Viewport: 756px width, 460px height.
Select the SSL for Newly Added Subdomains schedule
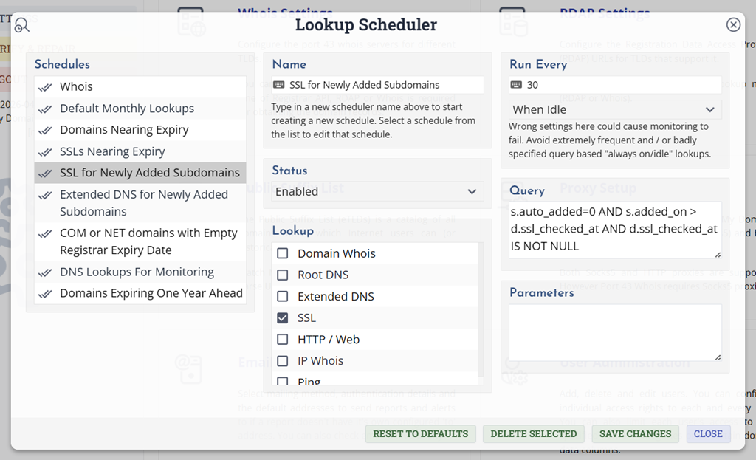click(x=140, y=173)
